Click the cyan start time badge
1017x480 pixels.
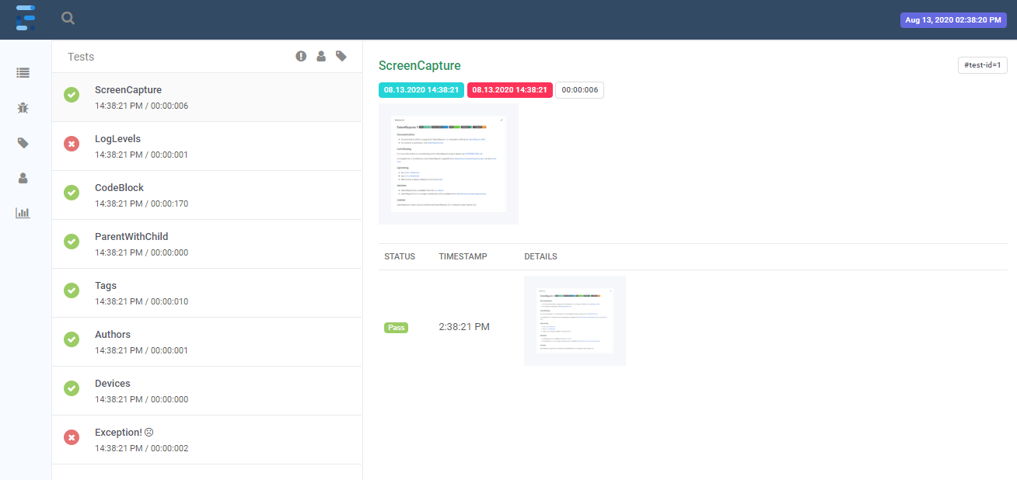coord(421,90)
